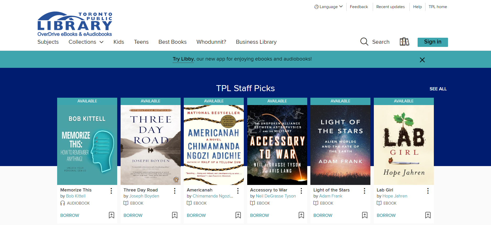See all TPL Staff Picks
The image size is (491, 225).
pyautogui.click(x=438, y=89)
